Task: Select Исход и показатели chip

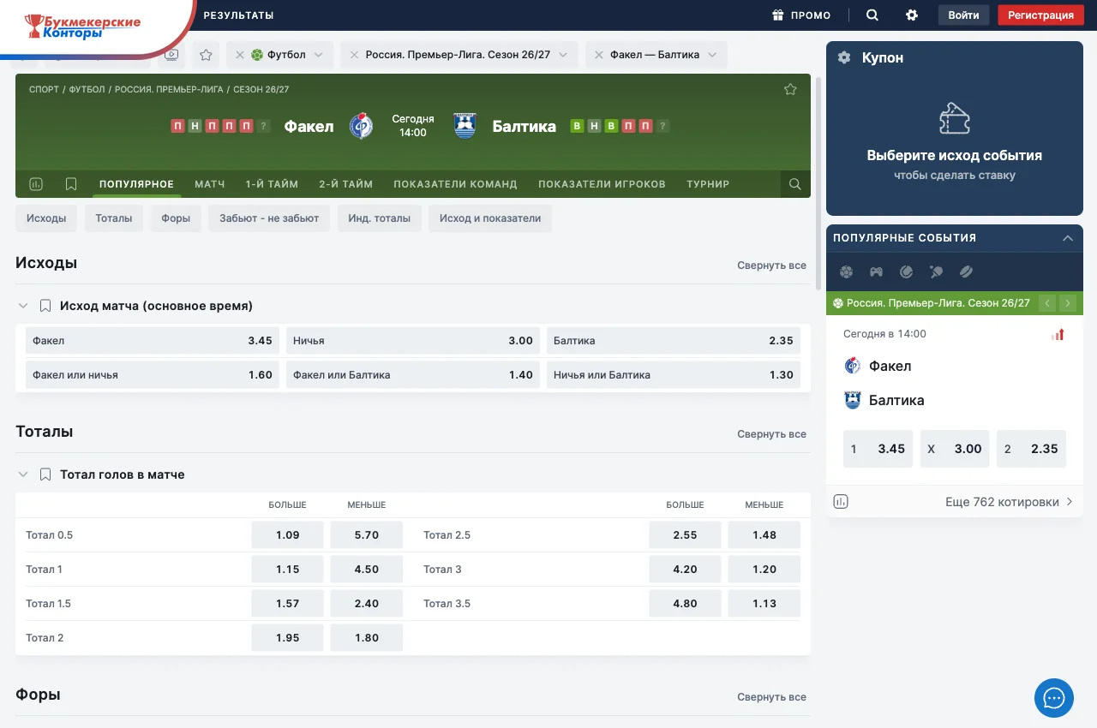Action: click(490, 218)
